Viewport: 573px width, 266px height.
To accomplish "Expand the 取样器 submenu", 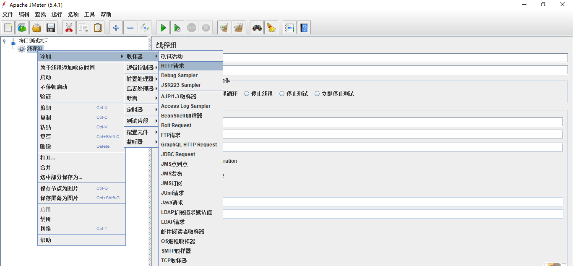I will point(141,56).
